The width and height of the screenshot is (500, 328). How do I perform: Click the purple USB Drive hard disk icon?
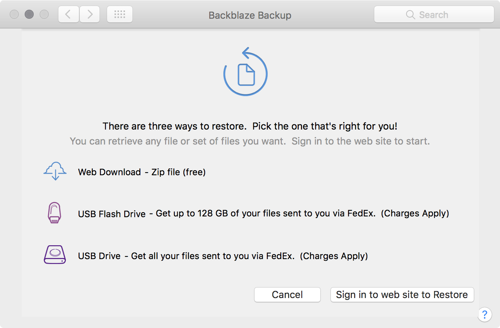click(55, 255)
